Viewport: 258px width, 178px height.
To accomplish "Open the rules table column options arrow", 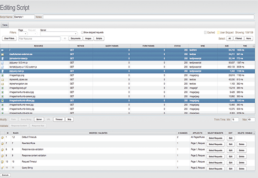I will [254, 133].
